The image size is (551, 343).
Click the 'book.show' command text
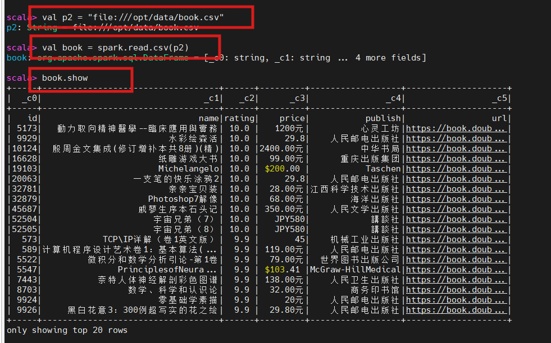click(x=65, y=78)
